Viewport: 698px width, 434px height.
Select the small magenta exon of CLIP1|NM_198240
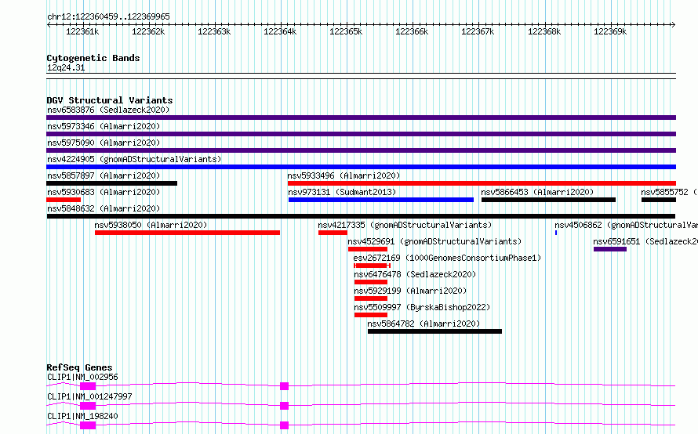point(284,425)
